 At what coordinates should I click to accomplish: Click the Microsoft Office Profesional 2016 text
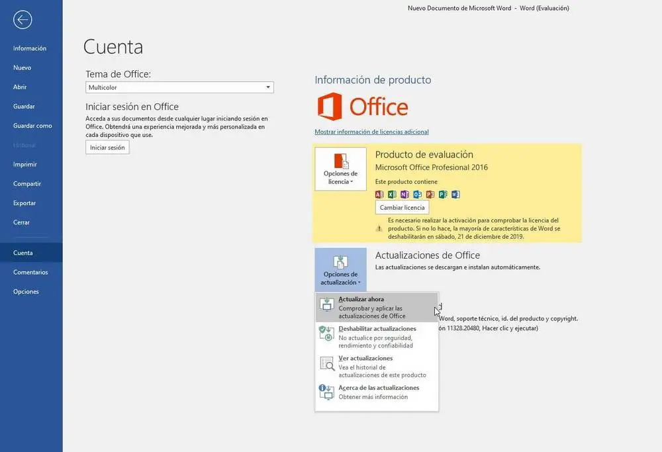click(x=431, y=167)
